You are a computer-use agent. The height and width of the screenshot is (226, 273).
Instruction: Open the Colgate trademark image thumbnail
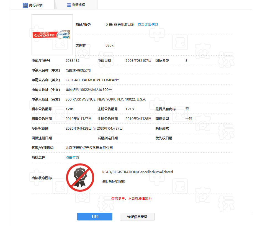(x=52, y=35)
